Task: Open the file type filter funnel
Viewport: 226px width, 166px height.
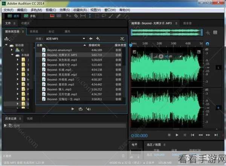Action: 122,39
